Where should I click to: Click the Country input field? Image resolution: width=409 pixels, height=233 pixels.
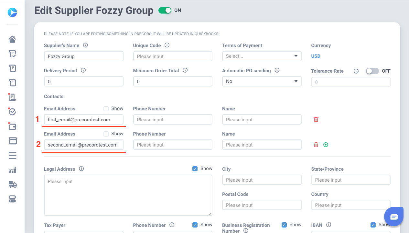click(x=351, y=205)
